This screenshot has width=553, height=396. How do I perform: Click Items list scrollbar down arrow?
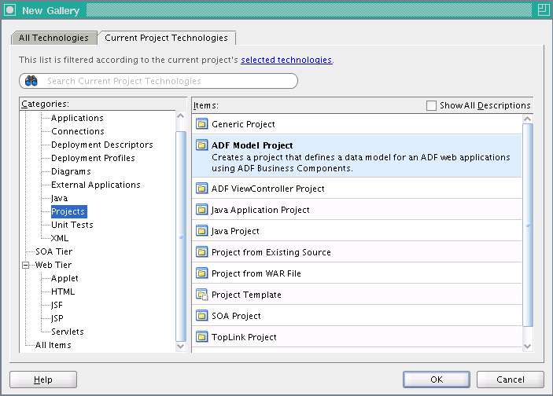[x=527, y=346]
